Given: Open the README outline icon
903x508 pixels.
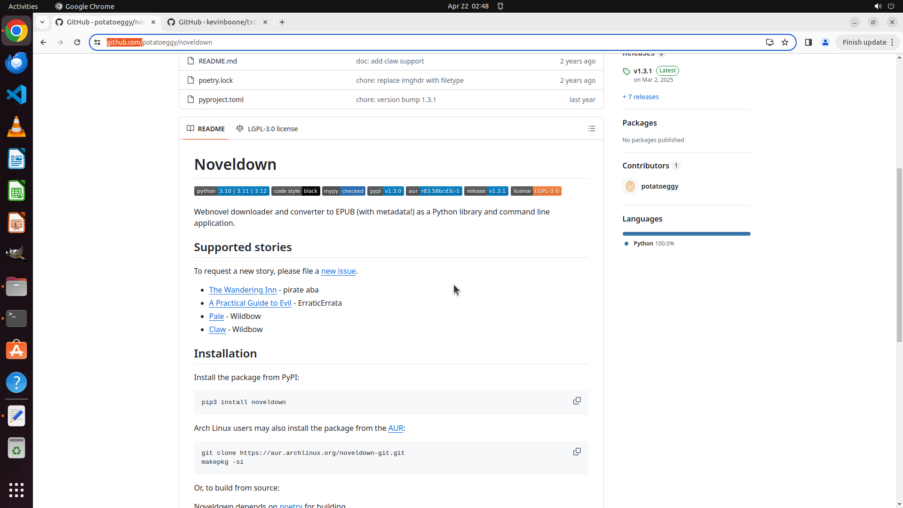Looking at the screenshot, I should [591, 128].
